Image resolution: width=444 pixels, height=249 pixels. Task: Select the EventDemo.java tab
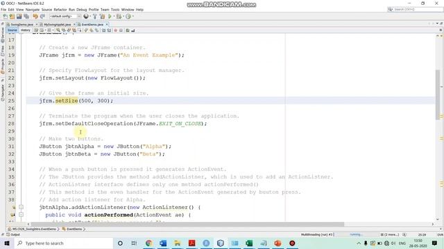click(92, 25)
